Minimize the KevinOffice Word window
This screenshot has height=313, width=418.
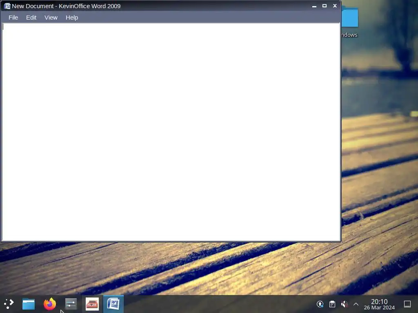[x=314, y=6]
